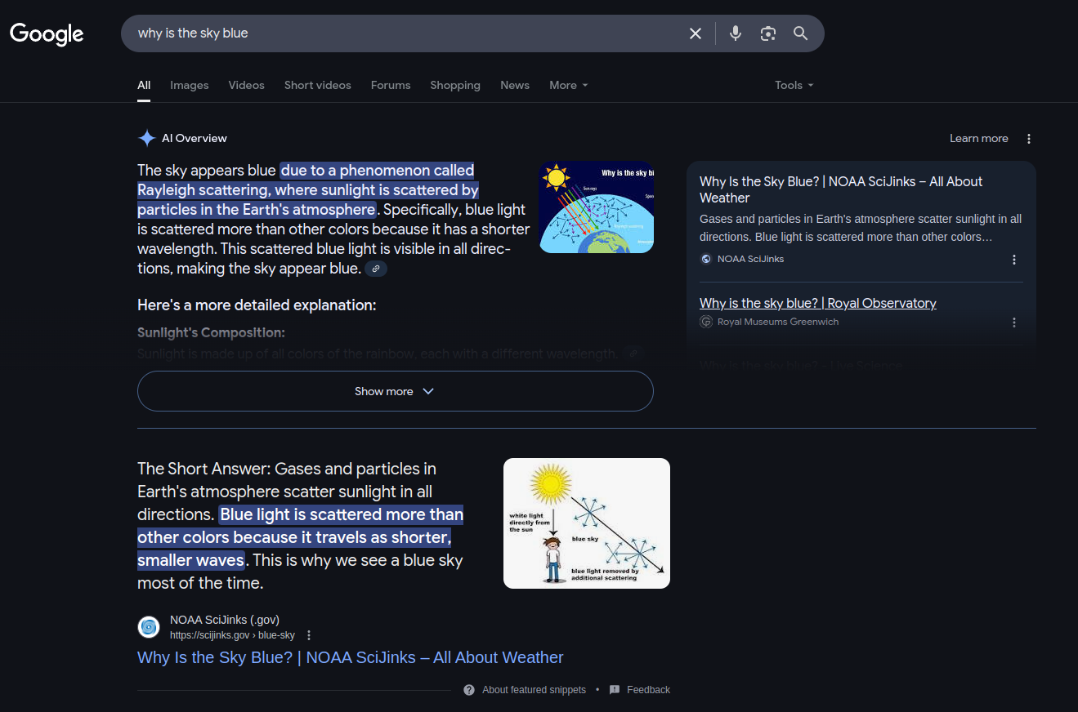Go to the Google logo homepage
Screen dimensions: 1078x712
(x=47, y=33)
